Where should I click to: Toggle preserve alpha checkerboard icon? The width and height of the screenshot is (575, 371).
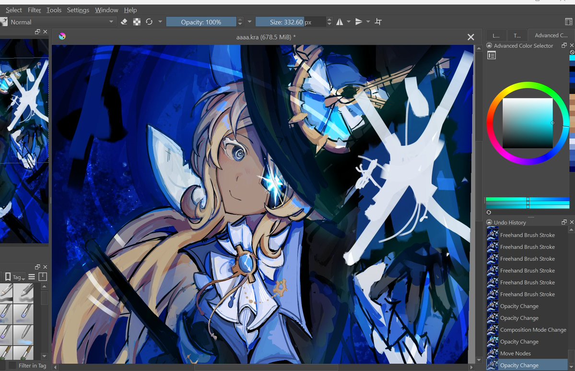137,22
